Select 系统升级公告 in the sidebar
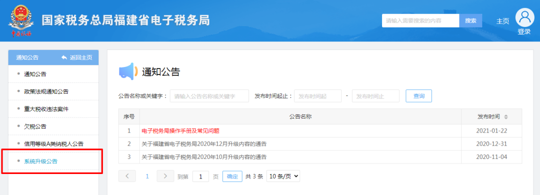Viewport: 540px width, 195px height. tap(40, 161)
